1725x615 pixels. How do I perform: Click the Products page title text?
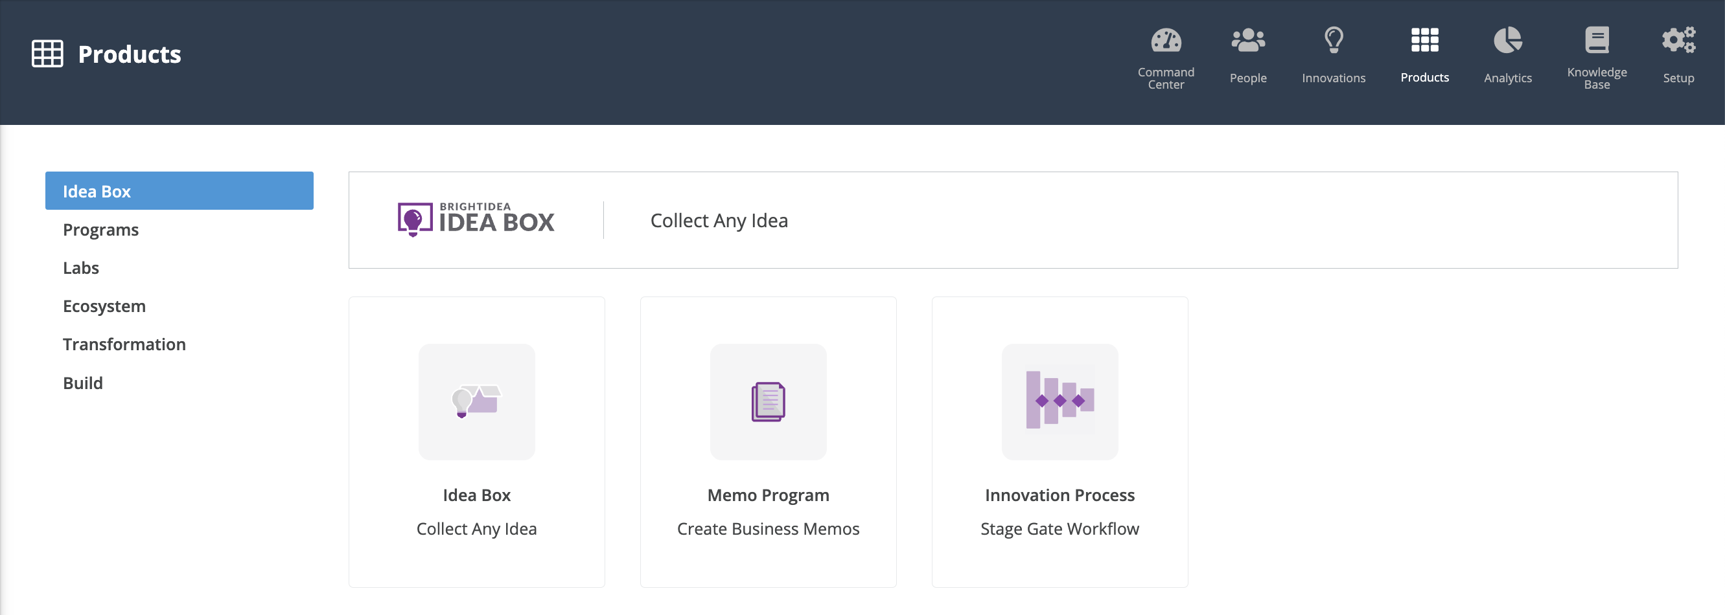point(129,54)
